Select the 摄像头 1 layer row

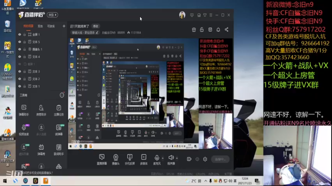click(41, 49)
